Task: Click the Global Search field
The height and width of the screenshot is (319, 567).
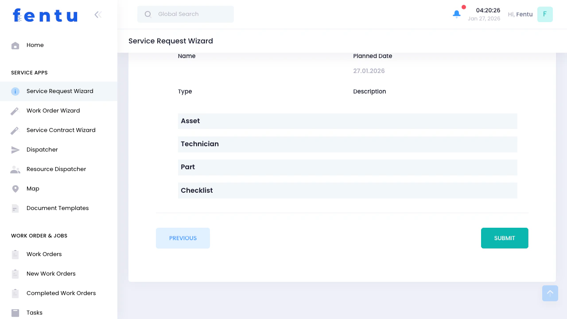Action: coord(186,14)
